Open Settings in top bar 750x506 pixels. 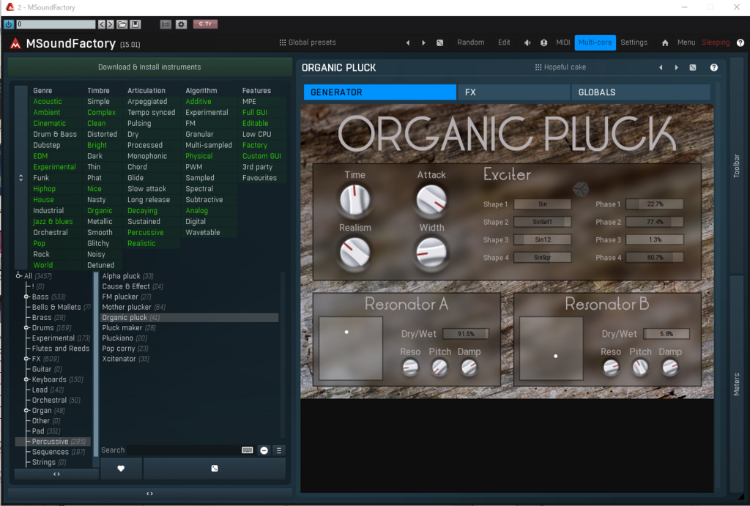[634, 42]
